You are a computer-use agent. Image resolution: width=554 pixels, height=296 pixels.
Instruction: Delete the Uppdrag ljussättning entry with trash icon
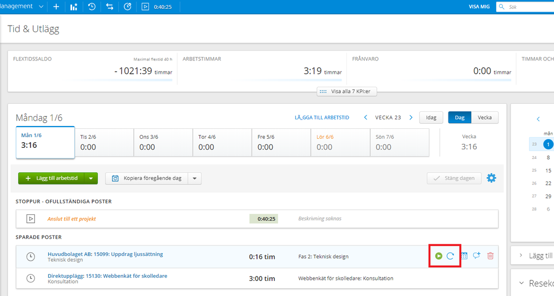490,256
